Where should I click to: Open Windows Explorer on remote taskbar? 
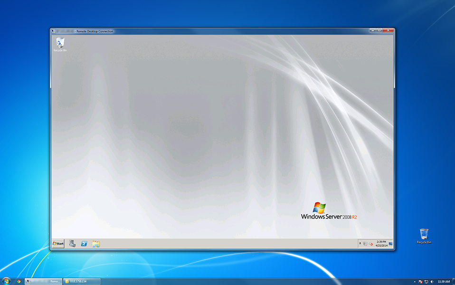(96, 244)
